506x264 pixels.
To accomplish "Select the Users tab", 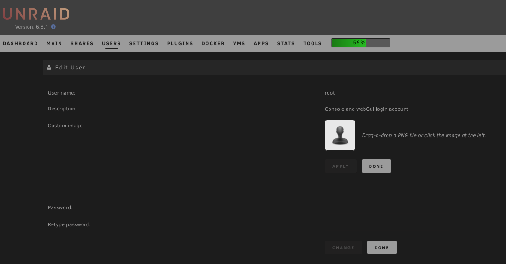I will [x=112, y=43].
